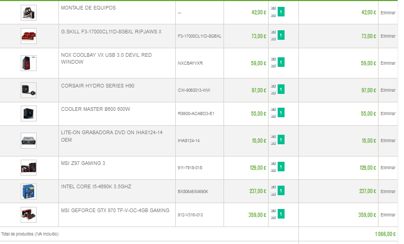Increase quantity for G.SKILL RIPJAWS X

[273, 32]
